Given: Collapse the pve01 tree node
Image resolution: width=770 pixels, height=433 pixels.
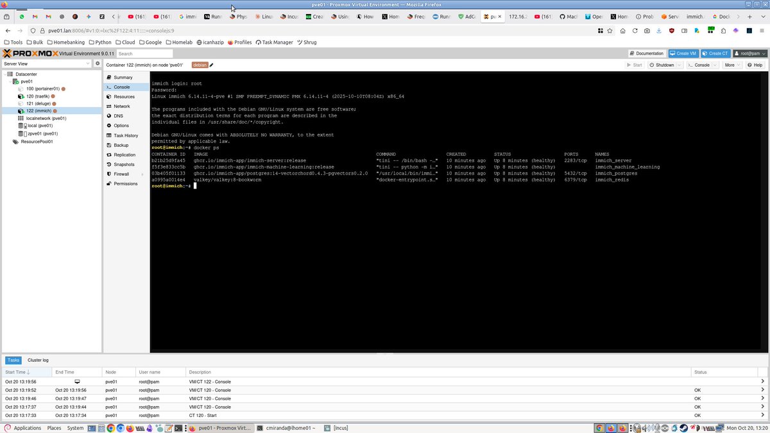Looking at the screenshot, I should pyautogui.click(x=10, y=81).
